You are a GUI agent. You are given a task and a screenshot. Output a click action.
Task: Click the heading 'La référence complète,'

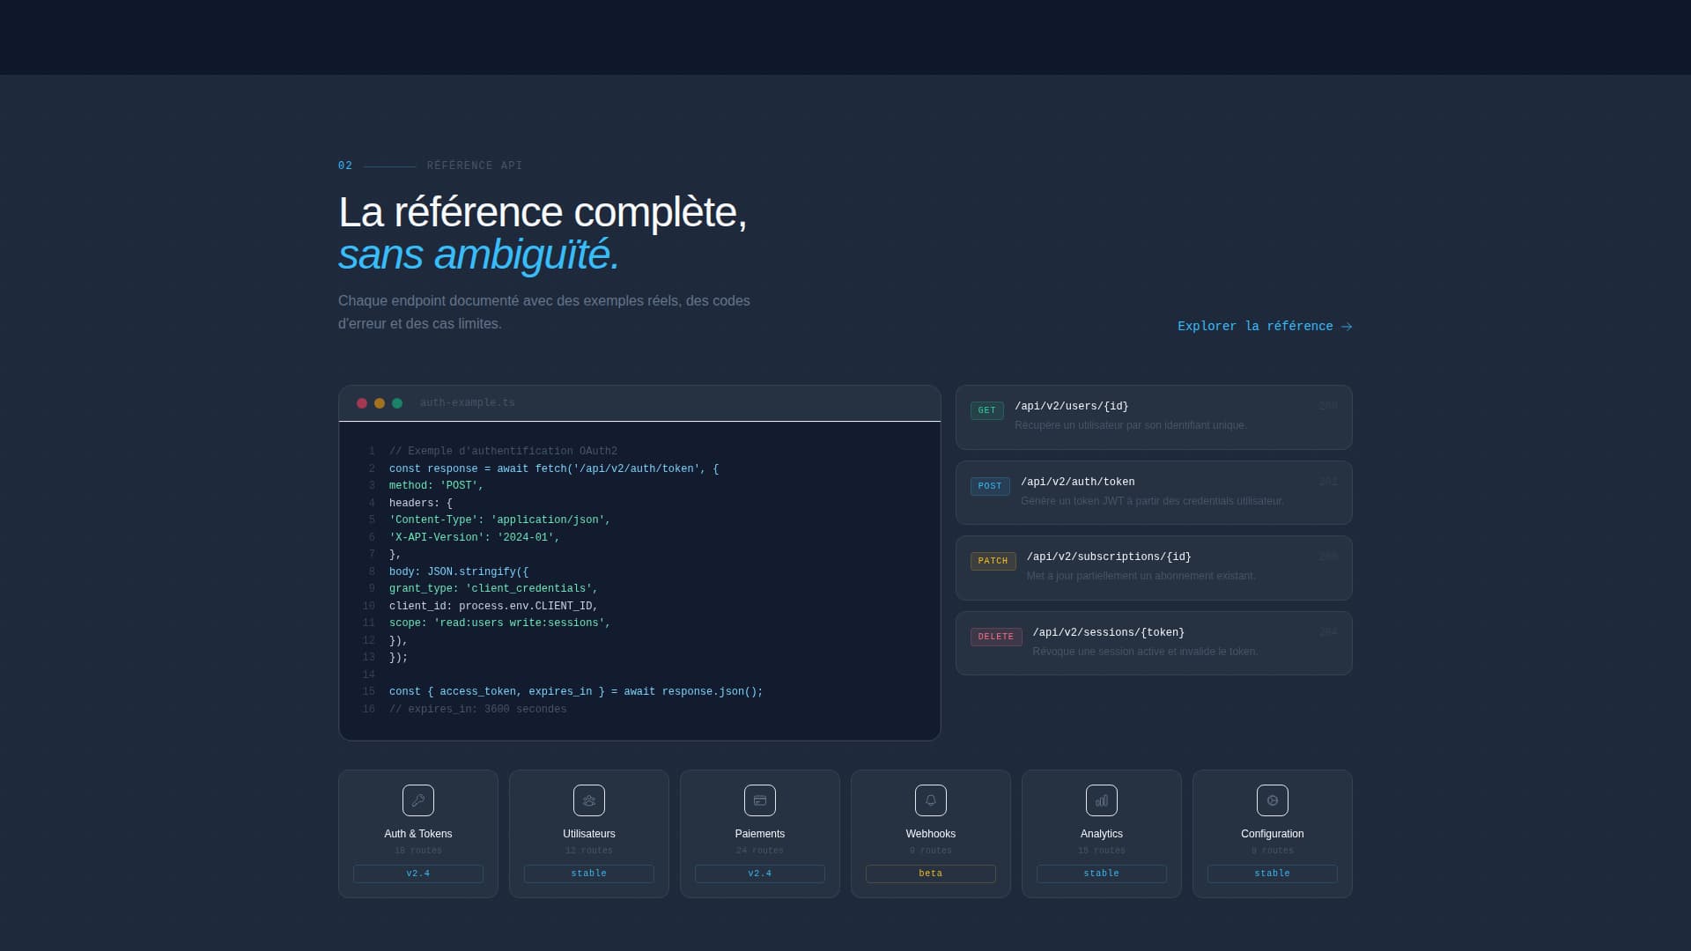click(x=543, y=212)
